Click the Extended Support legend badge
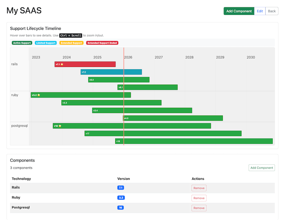Image resolution: width=287 pixels, height=220 pixels. click(72, 43)
